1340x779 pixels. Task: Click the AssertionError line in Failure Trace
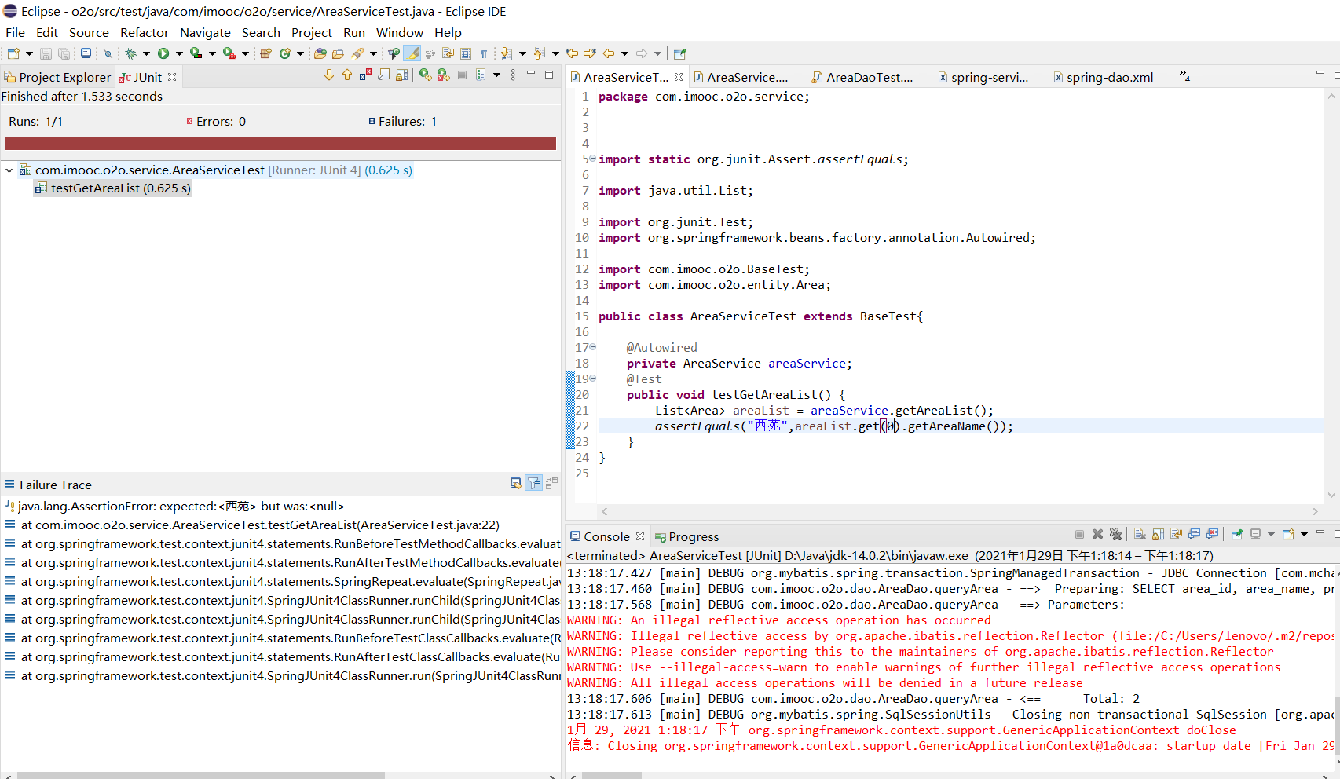pos(181,507)
